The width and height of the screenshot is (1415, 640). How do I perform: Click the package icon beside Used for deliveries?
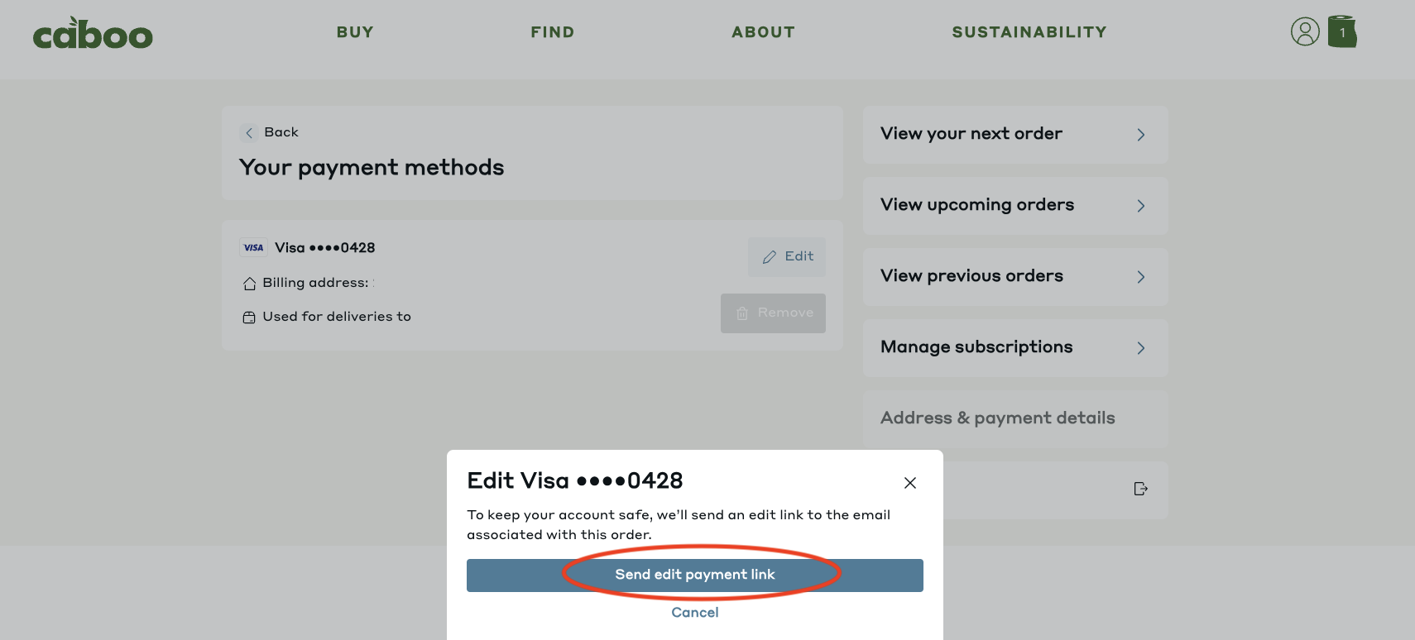coord(249,318)
